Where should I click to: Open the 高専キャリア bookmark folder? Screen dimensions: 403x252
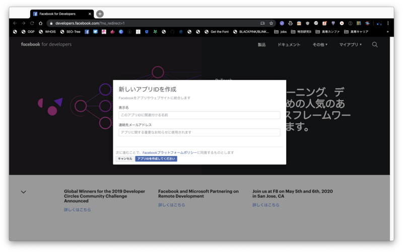pyautogui.click(x=356, y=32)
